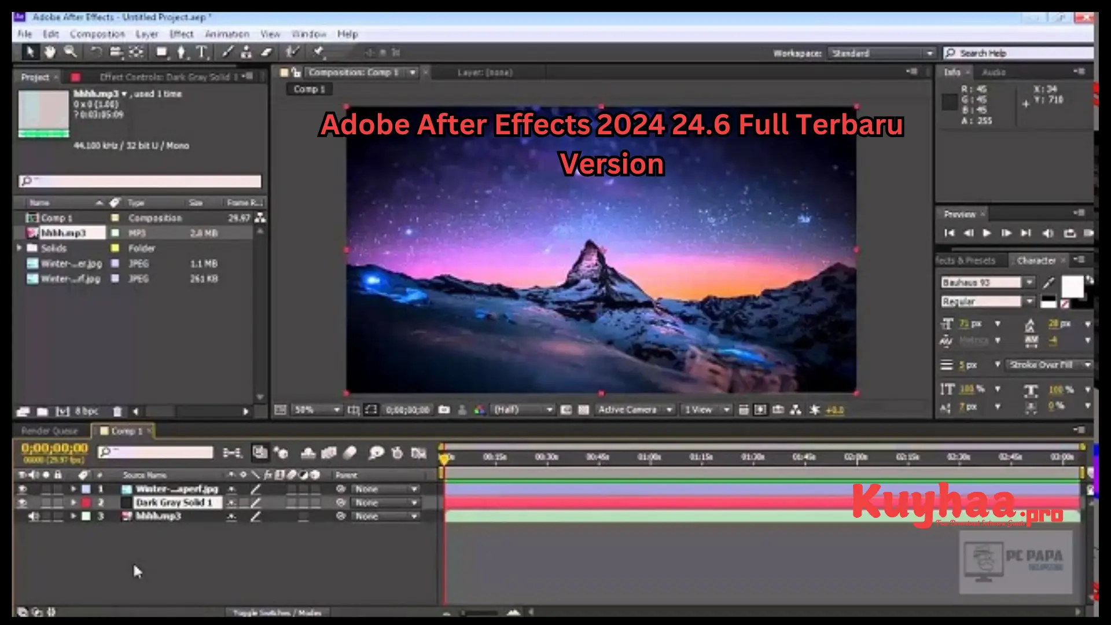Click inside the Search Help field
The image size is (1111, 625).
click(1018, 53)
